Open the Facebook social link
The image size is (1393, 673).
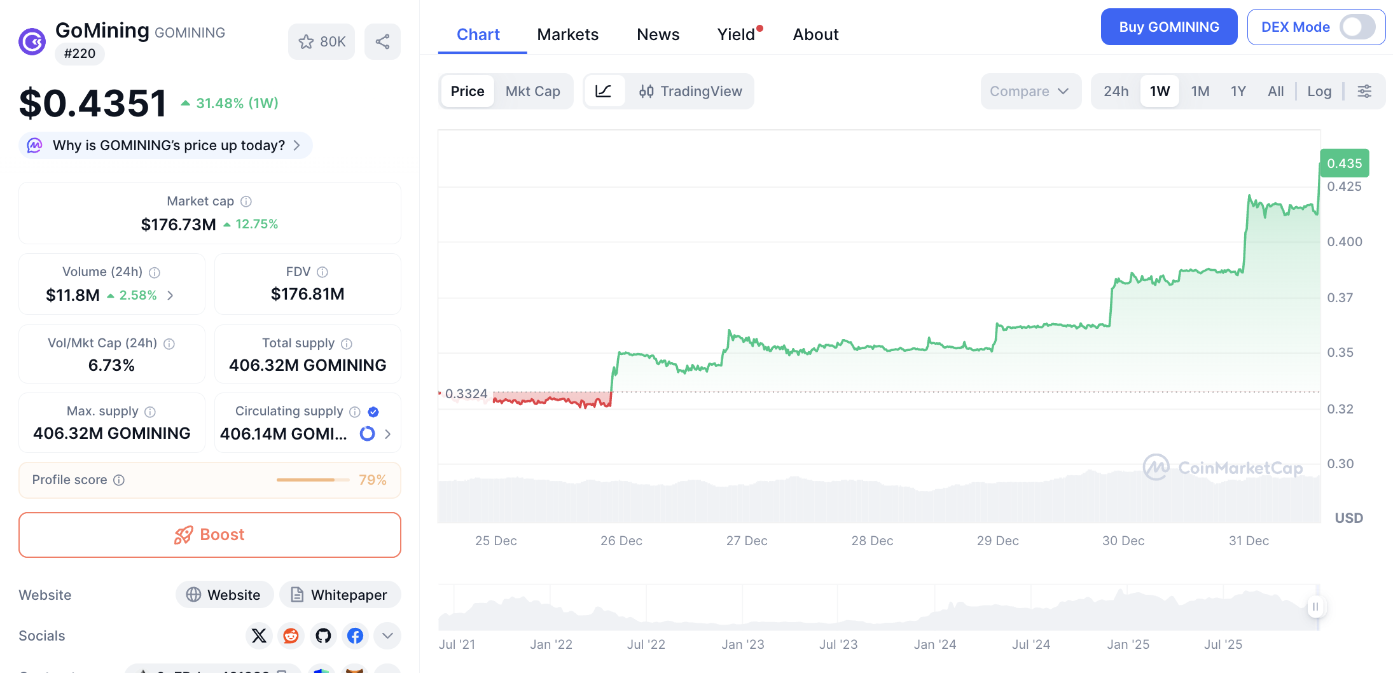(x=355, y=635)
